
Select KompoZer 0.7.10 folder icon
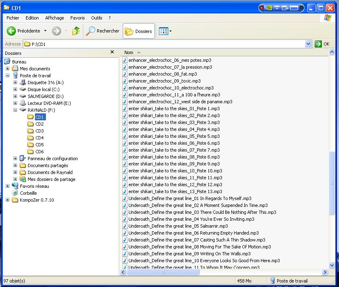pyautogui.click(x=15, y=200)
